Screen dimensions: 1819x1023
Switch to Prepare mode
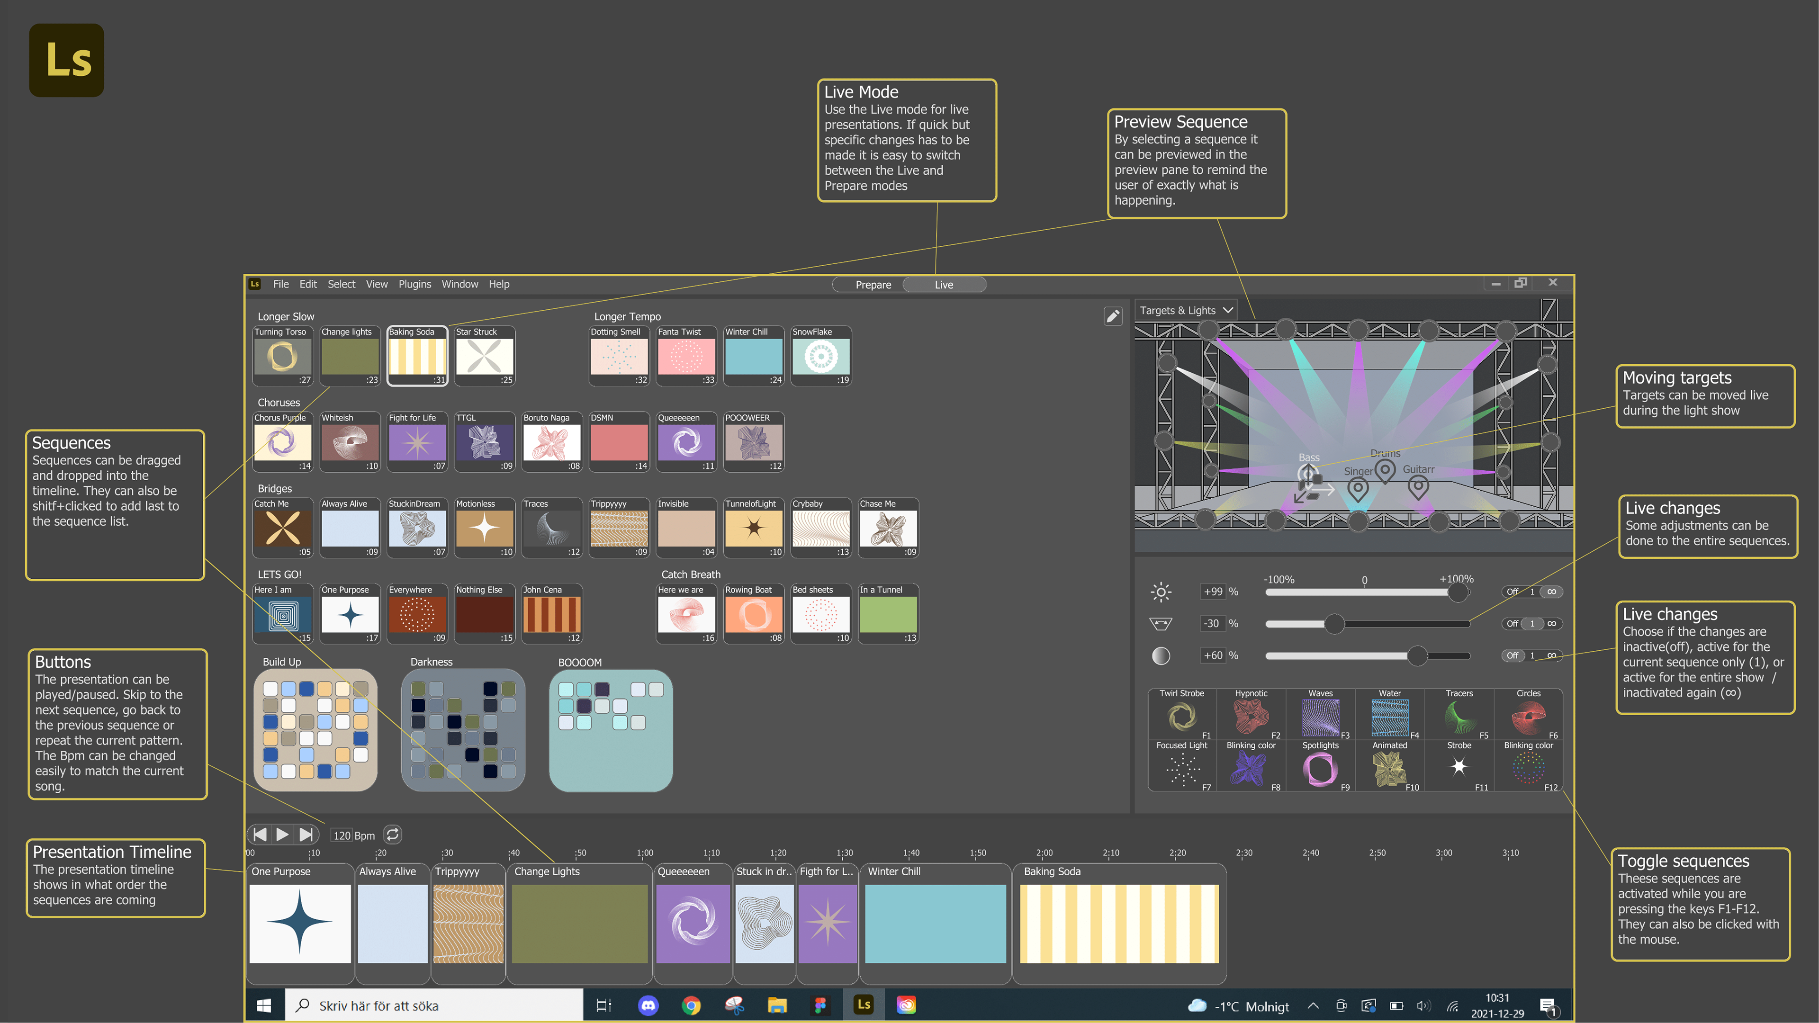point(873,285)
